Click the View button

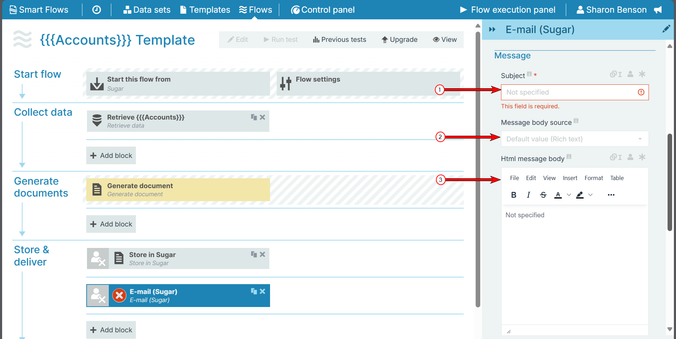point(445,39)
